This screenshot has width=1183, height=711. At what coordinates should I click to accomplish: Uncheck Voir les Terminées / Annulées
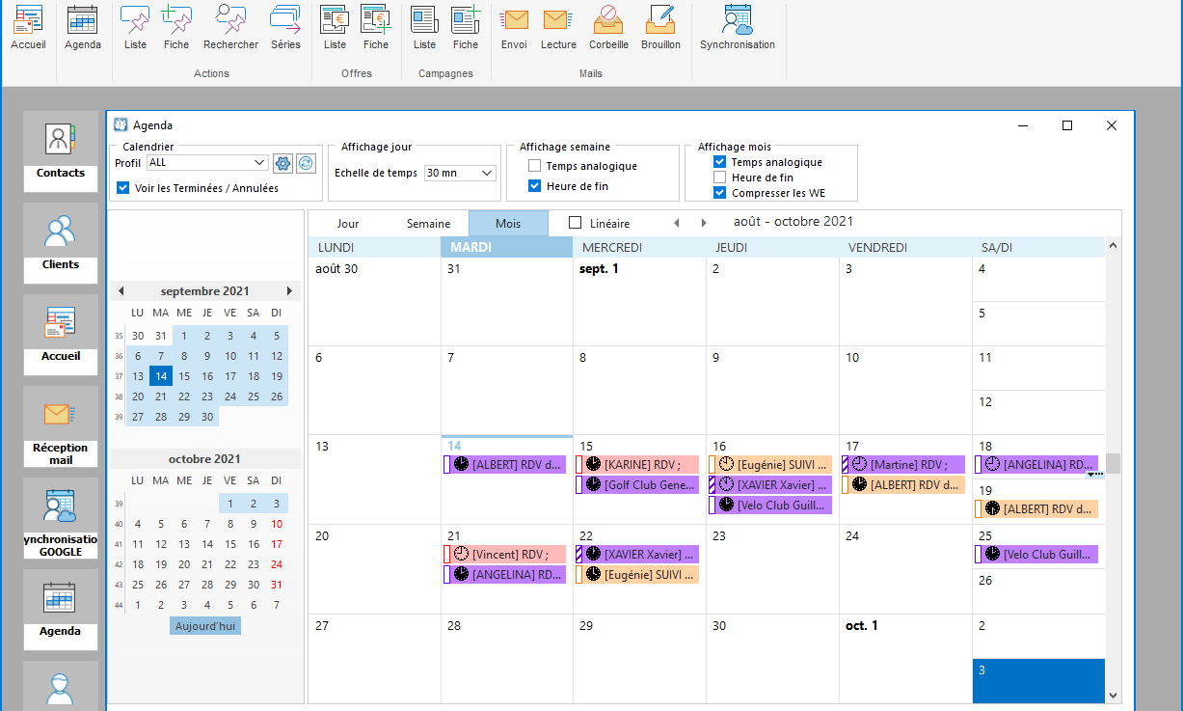click(x=121, y=187)
